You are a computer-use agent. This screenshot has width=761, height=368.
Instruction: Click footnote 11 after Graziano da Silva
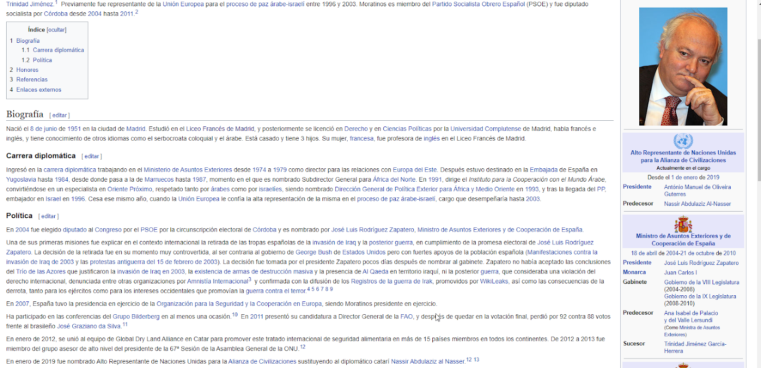tap(125, 324)
